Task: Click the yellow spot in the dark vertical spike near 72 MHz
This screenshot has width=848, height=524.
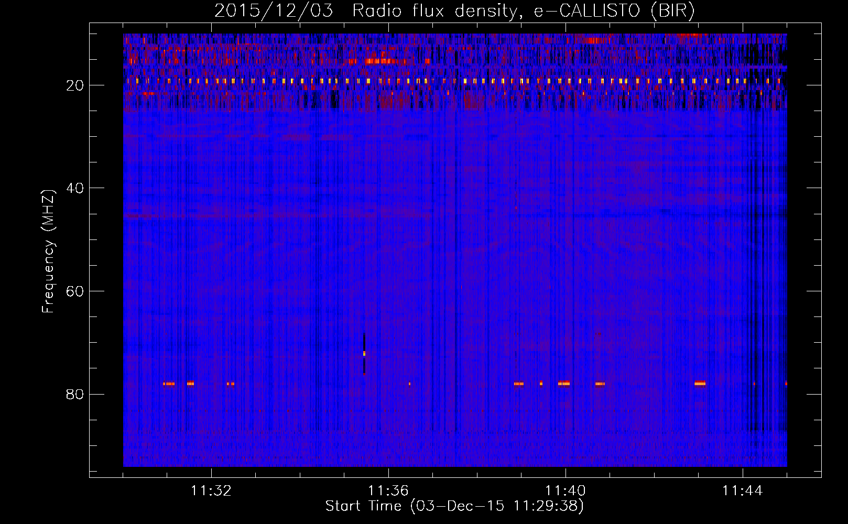Action: click(364, 354)
